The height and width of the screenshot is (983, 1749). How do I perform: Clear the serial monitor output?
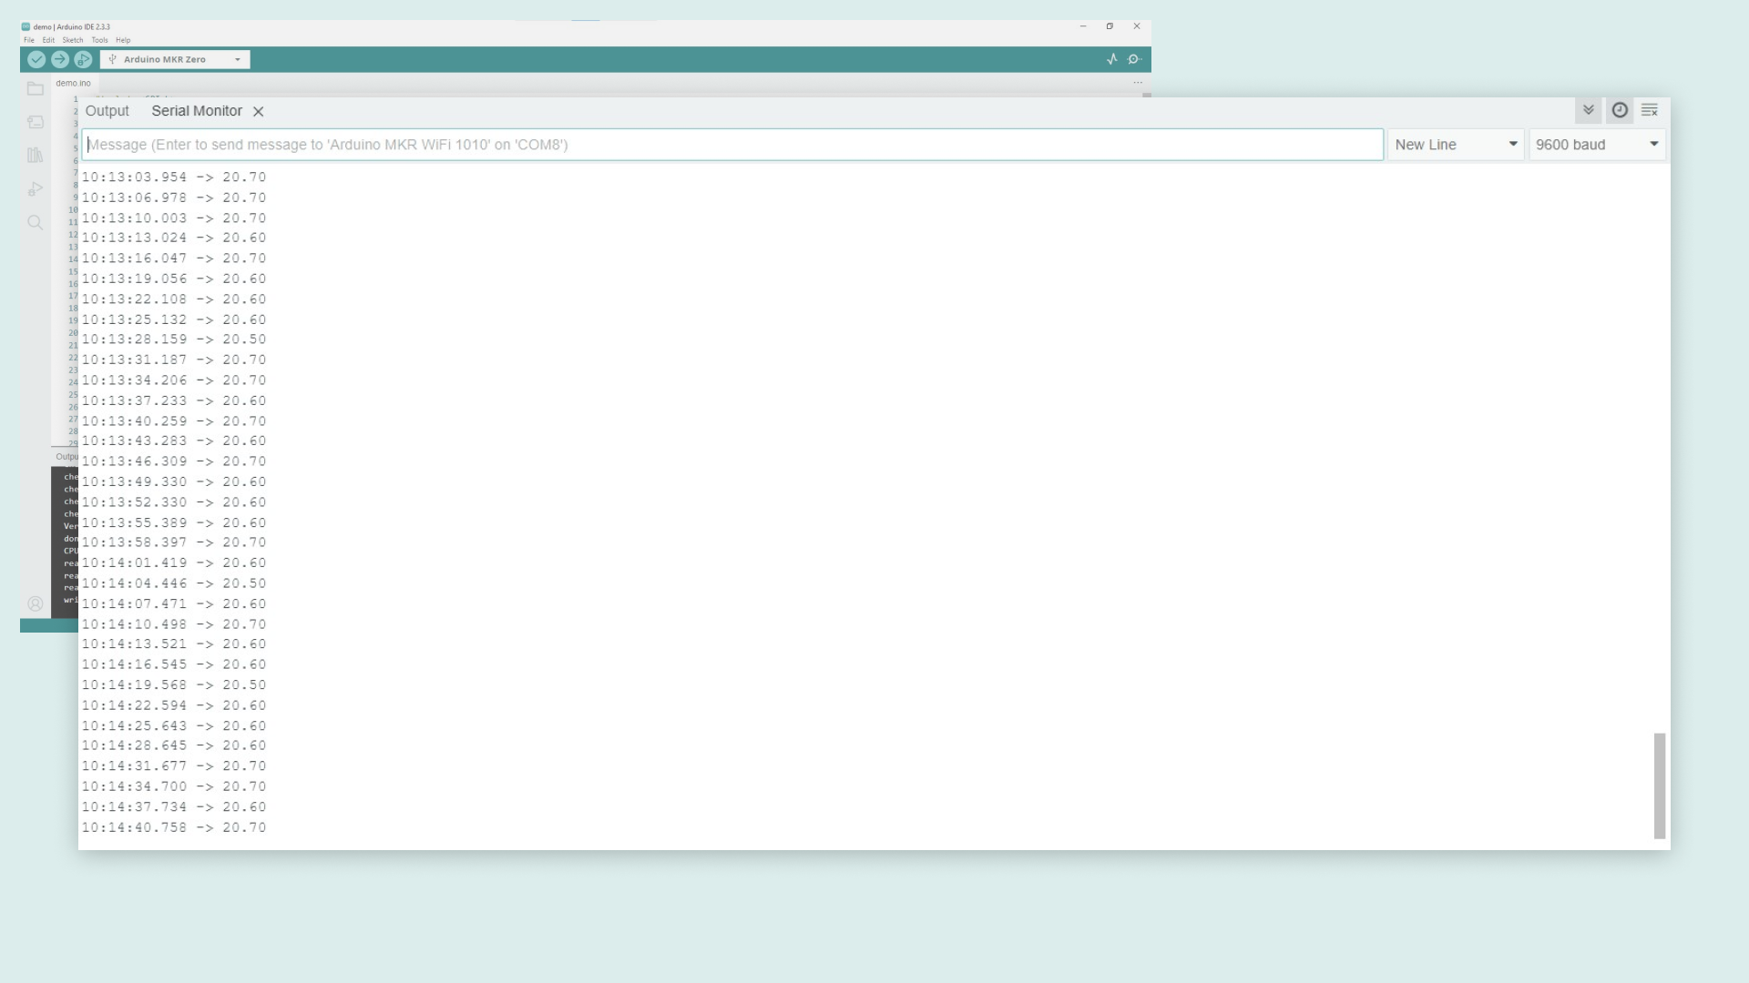1650,110
